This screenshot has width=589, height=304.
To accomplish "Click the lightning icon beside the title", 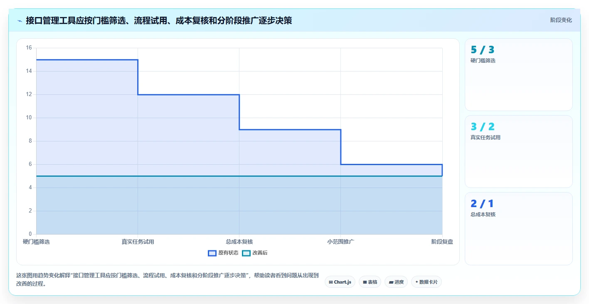I will (20, 20).
